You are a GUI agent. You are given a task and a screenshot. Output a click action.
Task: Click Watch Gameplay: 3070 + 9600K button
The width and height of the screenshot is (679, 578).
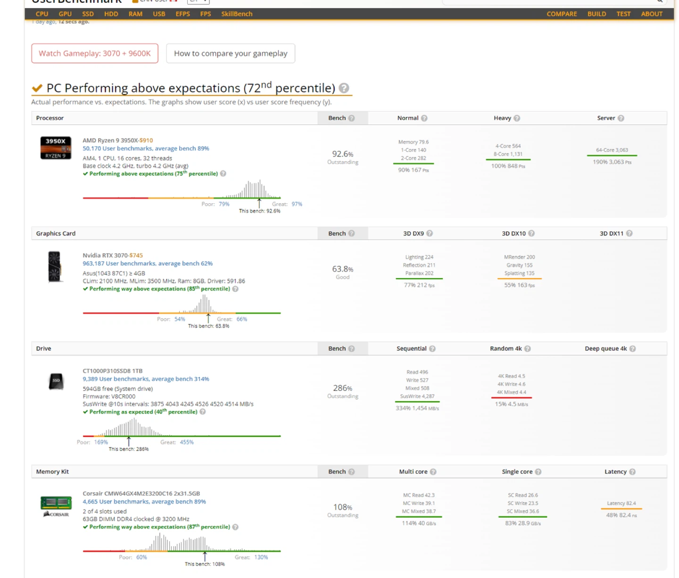pos(95,53)
